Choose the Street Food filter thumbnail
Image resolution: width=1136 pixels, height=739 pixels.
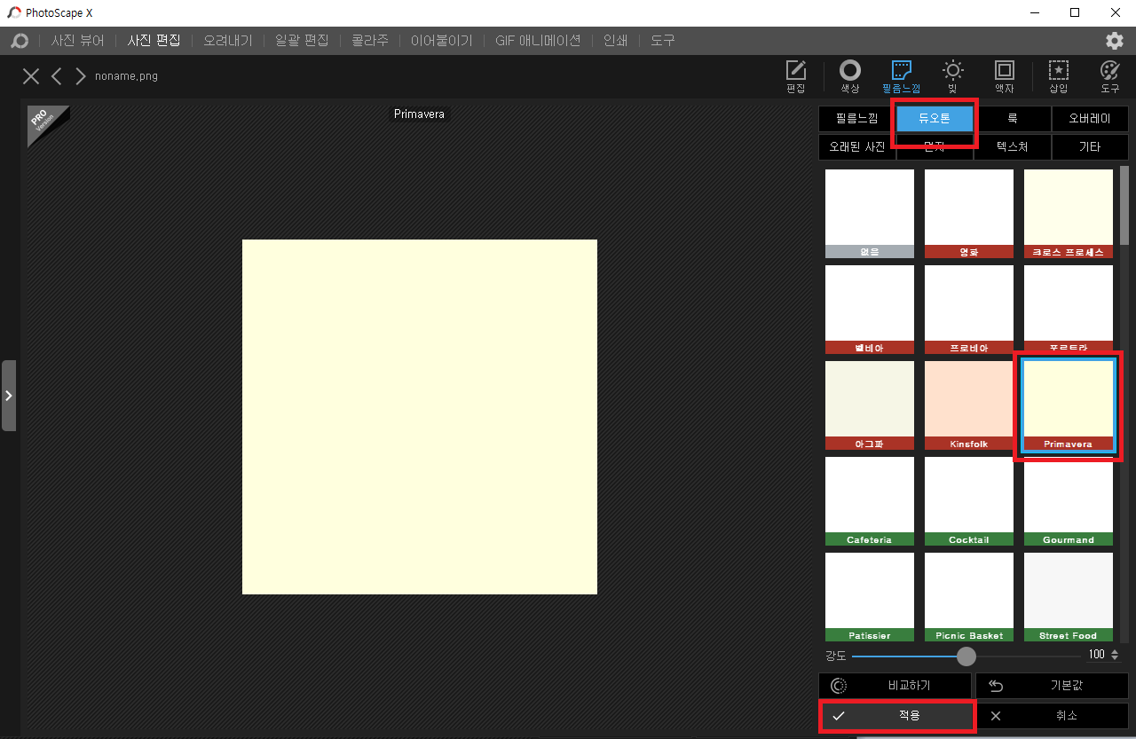click(1069, 597)
